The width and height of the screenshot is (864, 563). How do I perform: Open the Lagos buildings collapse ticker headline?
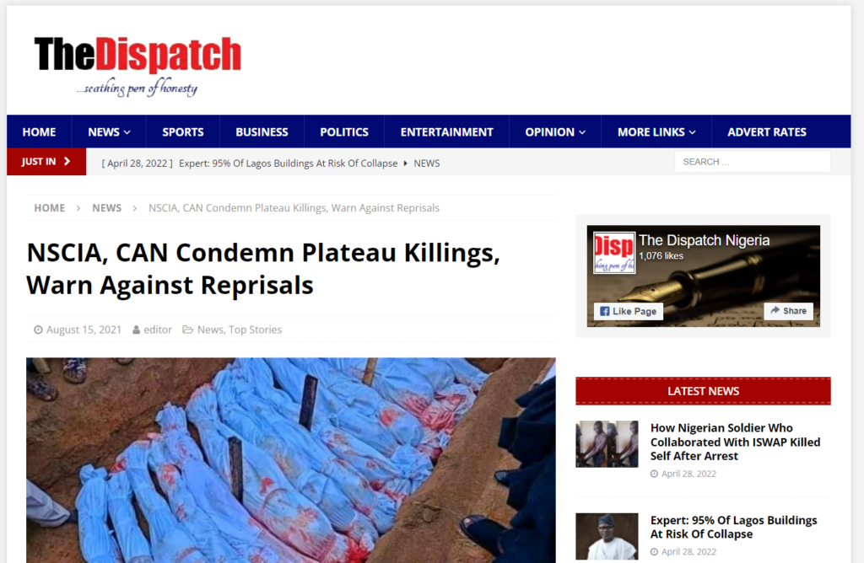289,164
